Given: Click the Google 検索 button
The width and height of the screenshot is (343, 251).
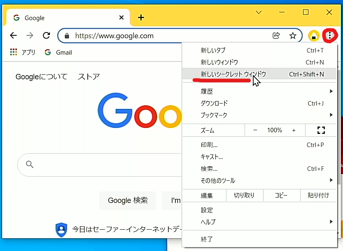Looking at the screenshot, I should (x=128, y=200).
